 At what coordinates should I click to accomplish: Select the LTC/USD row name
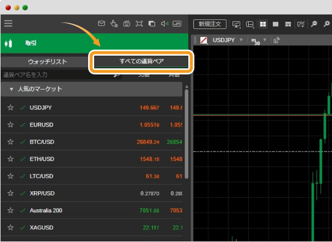[x=42, y=176]
